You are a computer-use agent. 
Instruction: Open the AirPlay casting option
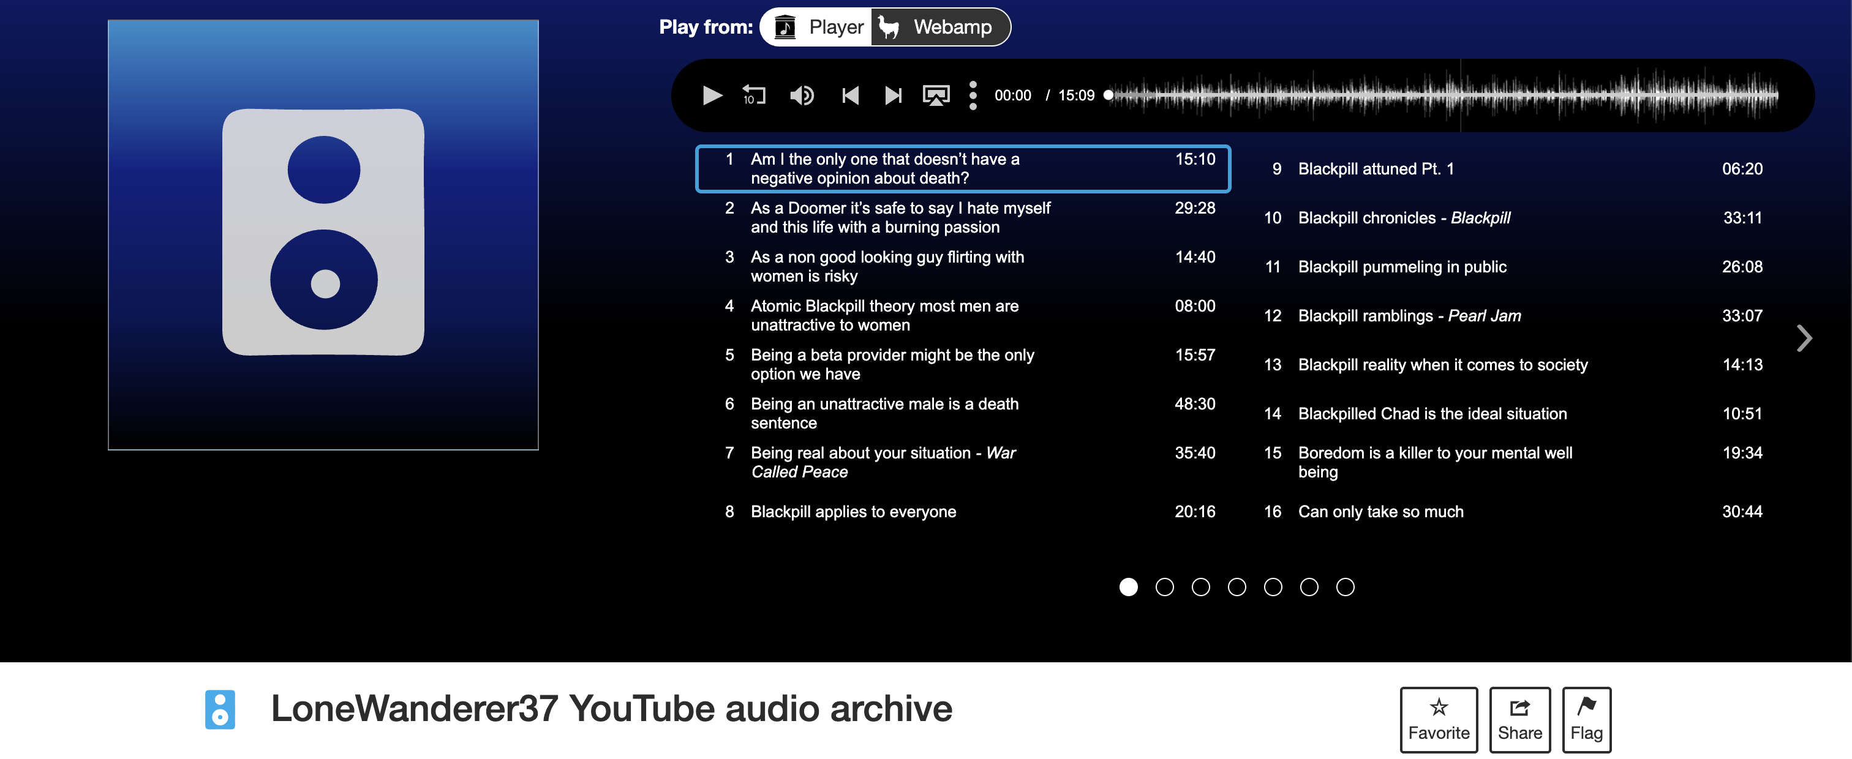tap(936, 95)
